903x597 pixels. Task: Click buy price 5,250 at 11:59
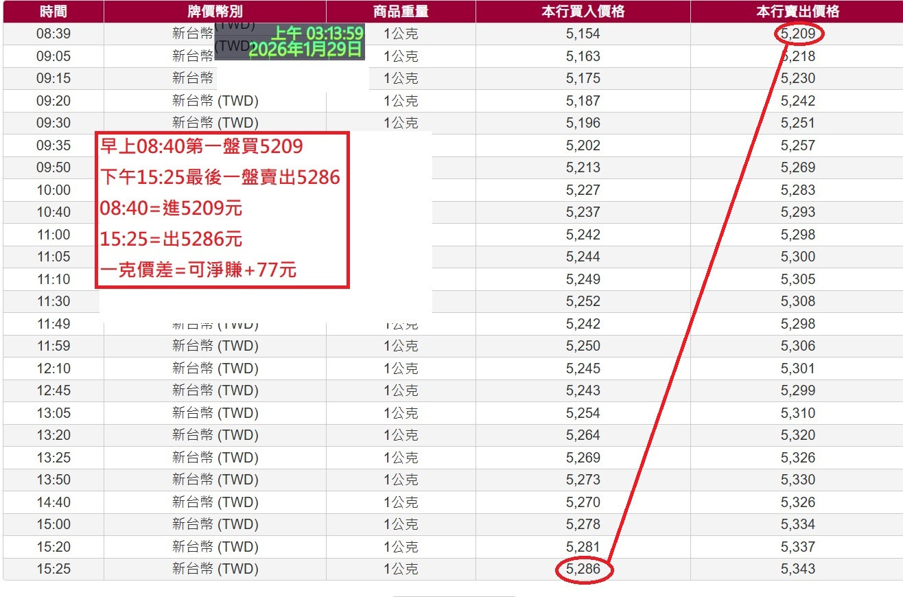tap(583, 346)
